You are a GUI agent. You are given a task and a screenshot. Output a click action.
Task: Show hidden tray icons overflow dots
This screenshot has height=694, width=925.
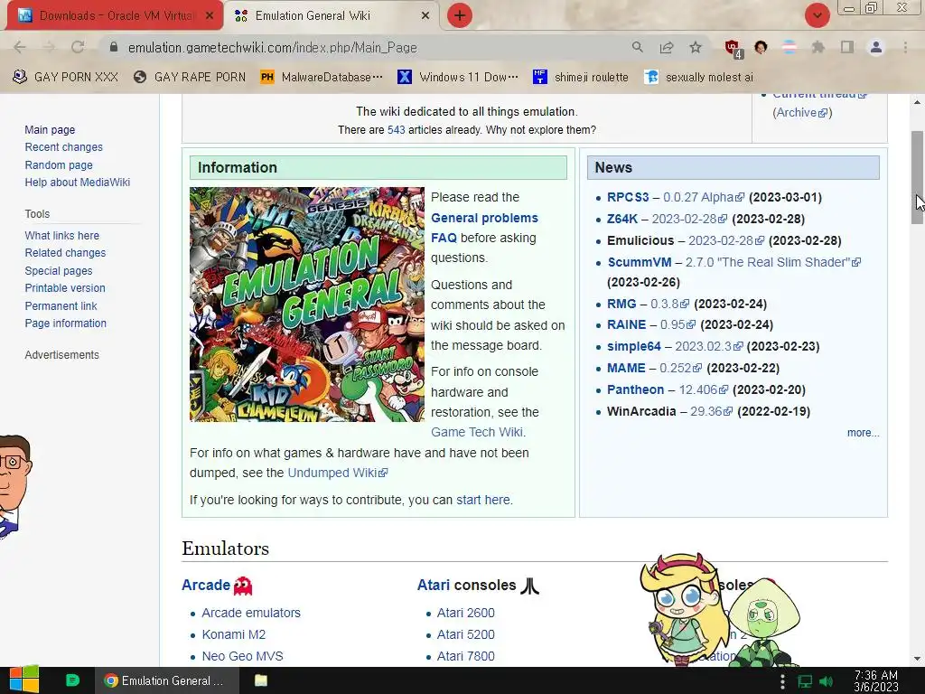point(783,681)
